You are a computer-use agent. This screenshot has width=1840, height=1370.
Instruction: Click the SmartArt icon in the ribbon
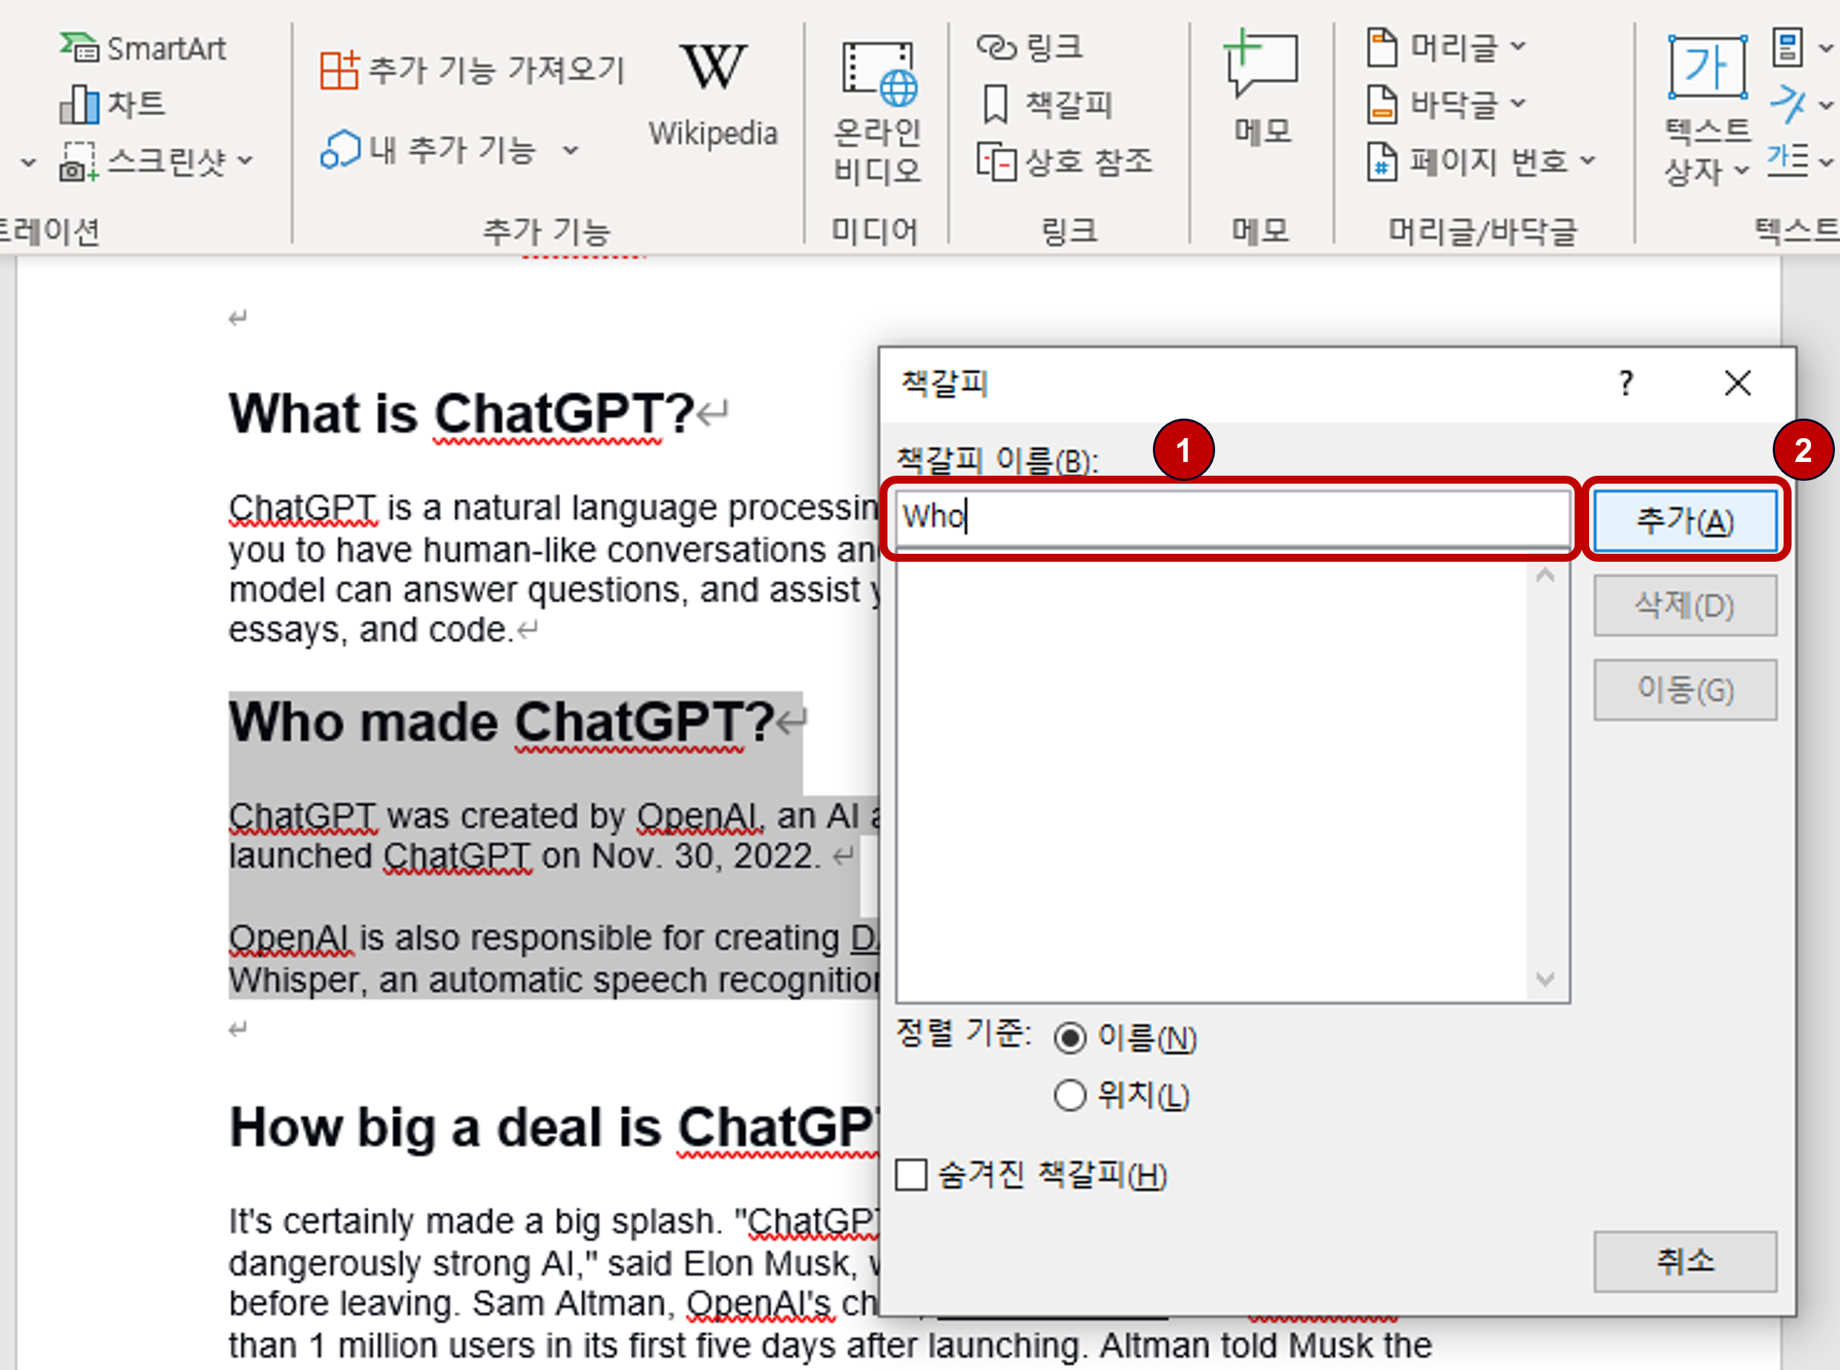79,48
